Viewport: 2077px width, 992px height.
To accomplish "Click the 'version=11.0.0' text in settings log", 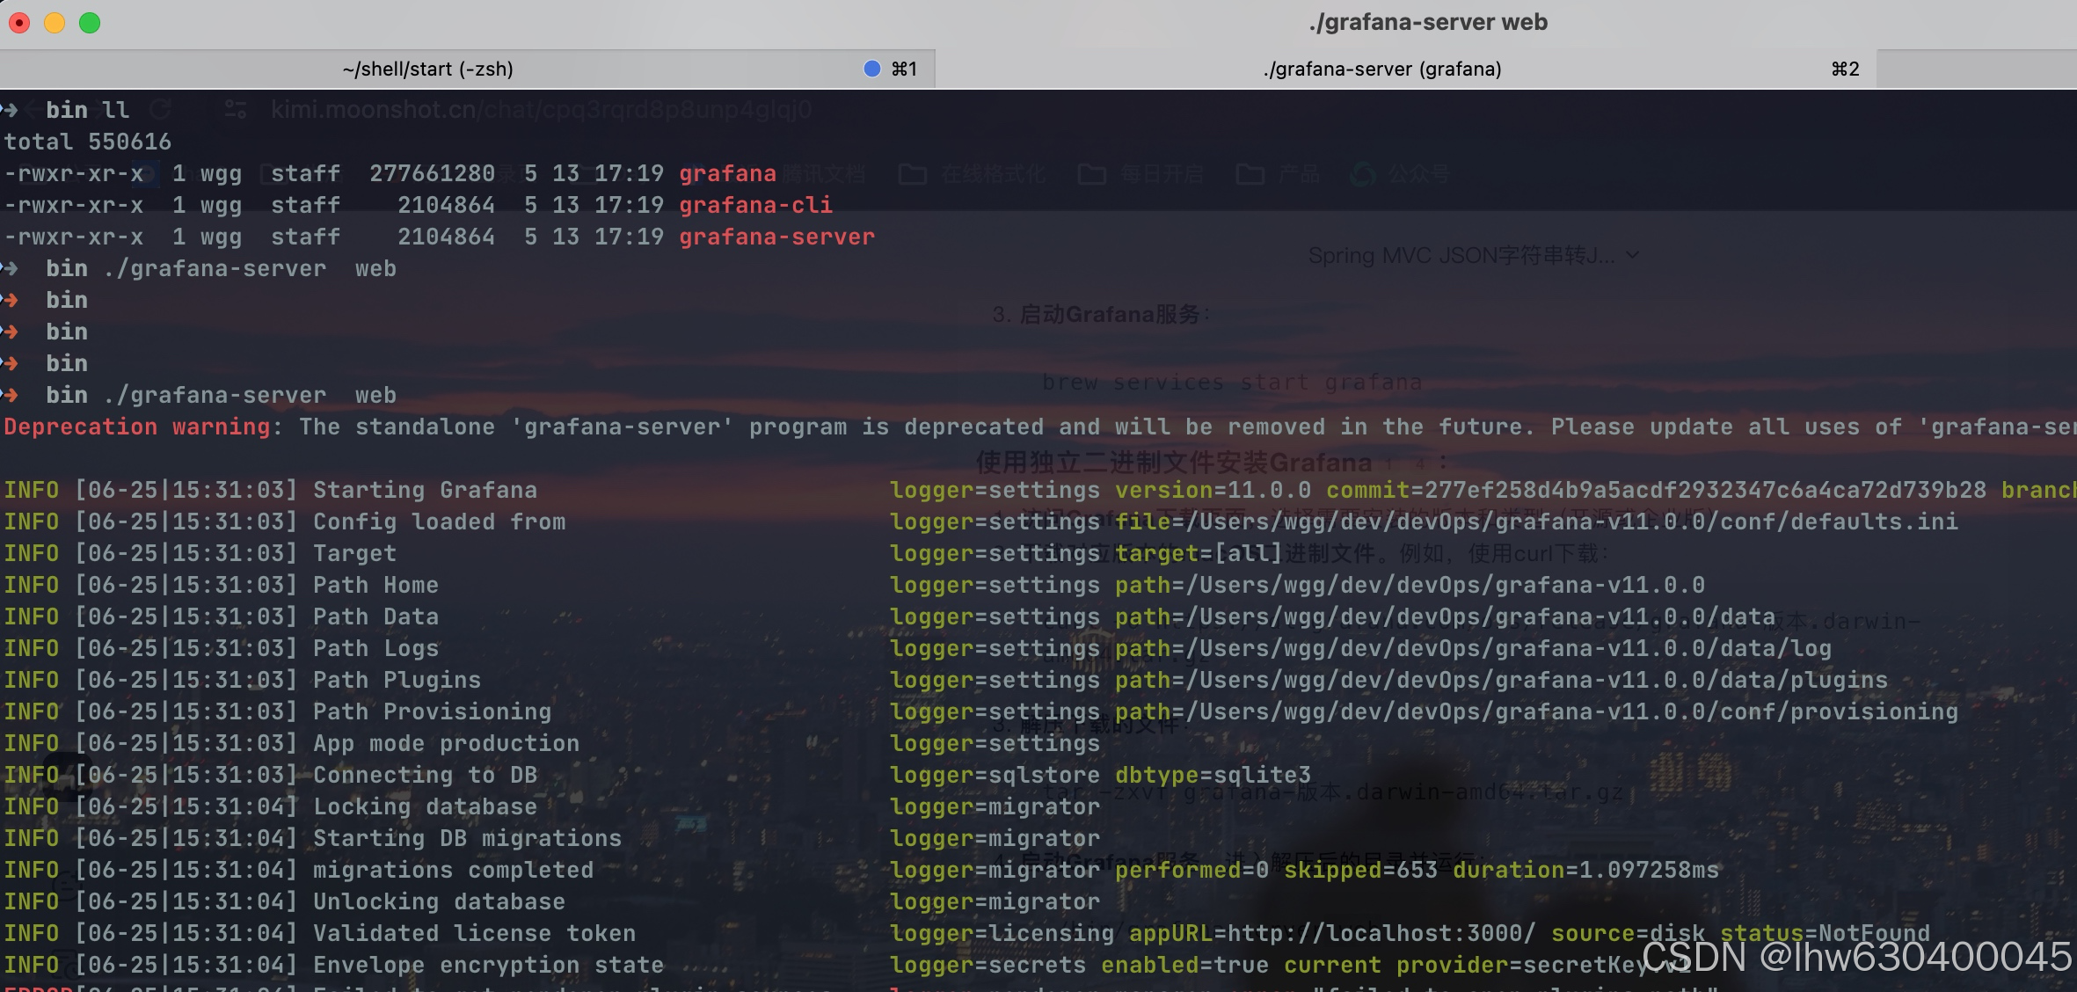I will (1213, 490).
